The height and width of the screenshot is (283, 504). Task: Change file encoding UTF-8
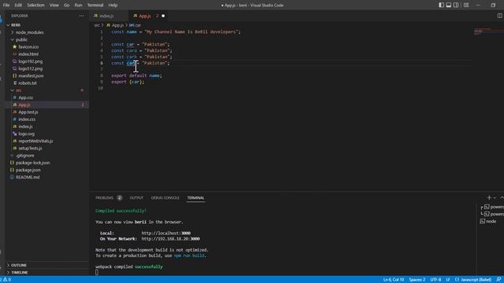click(435, 280)
